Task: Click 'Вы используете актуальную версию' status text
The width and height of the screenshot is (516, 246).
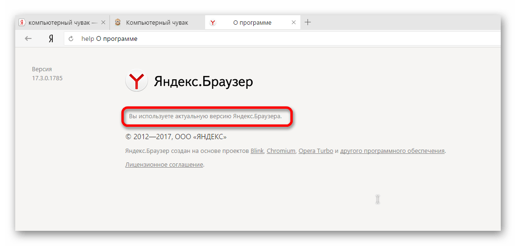Action: coord(205,116)
